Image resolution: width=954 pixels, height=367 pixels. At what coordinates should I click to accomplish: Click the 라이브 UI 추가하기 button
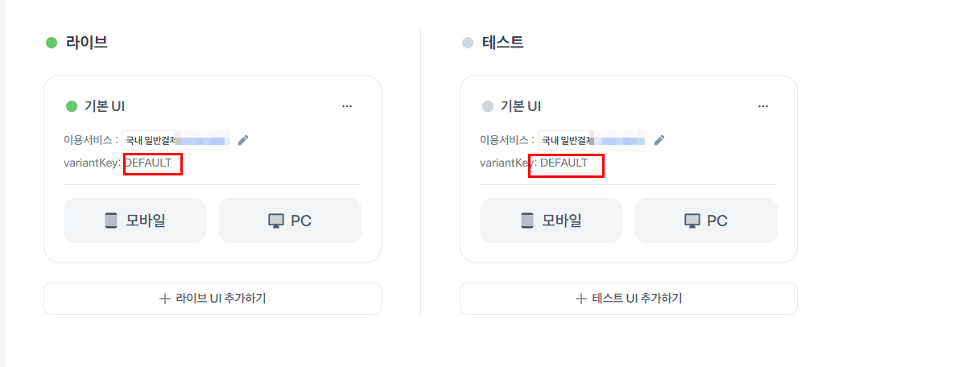pyautogui.click(x=213, y=299)
